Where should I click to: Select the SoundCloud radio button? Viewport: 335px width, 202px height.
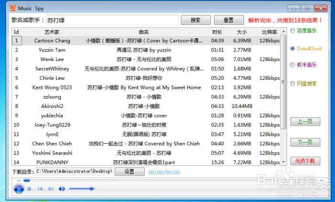click(x=292, y=49)
